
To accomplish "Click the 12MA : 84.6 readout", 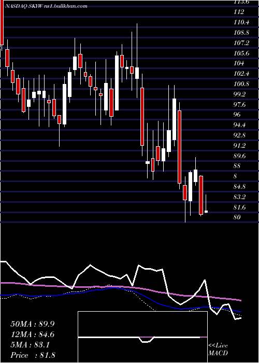I will tap(33, 334).
